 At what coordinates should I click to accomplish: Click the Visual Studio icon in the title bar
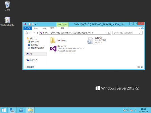25,24
